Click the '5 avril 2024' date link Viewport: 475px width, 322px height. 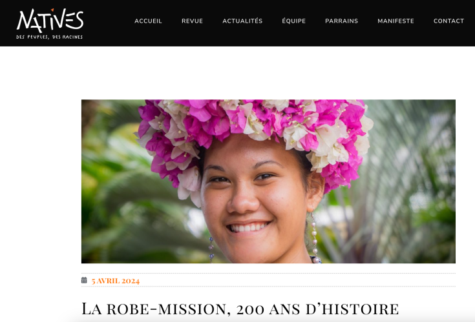(x=116, y=281)
